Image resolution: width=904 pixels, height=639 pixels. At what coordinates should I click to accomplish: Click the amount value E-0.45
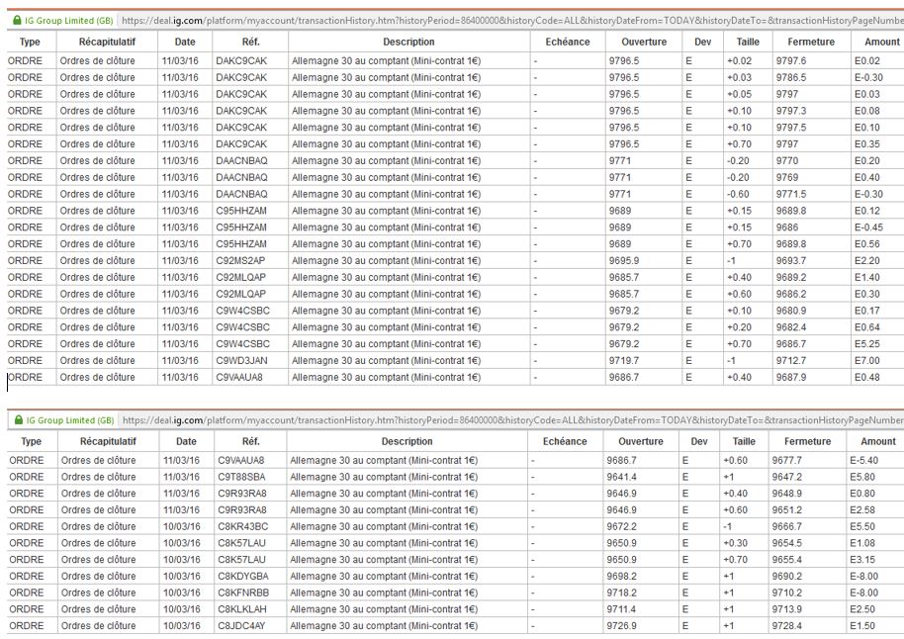point(868,228)
